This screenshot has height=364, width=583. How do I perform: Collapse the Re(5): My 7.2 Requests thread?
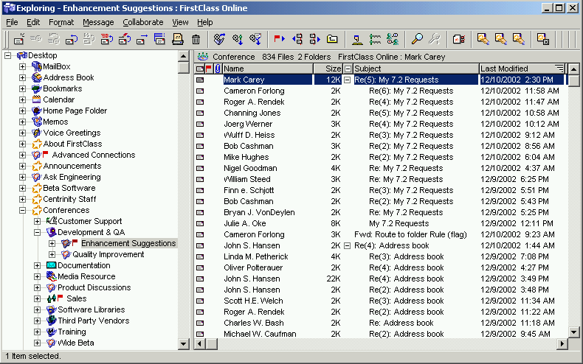tap(348, 80)
